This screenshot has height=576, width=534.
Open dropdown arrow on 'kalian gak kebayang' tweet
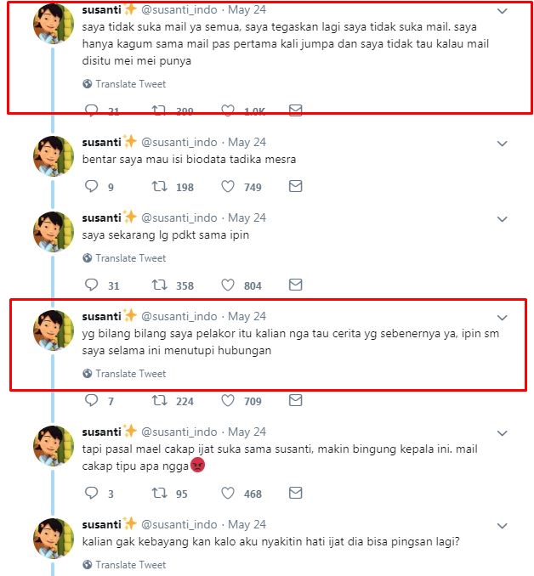(502, 525)
